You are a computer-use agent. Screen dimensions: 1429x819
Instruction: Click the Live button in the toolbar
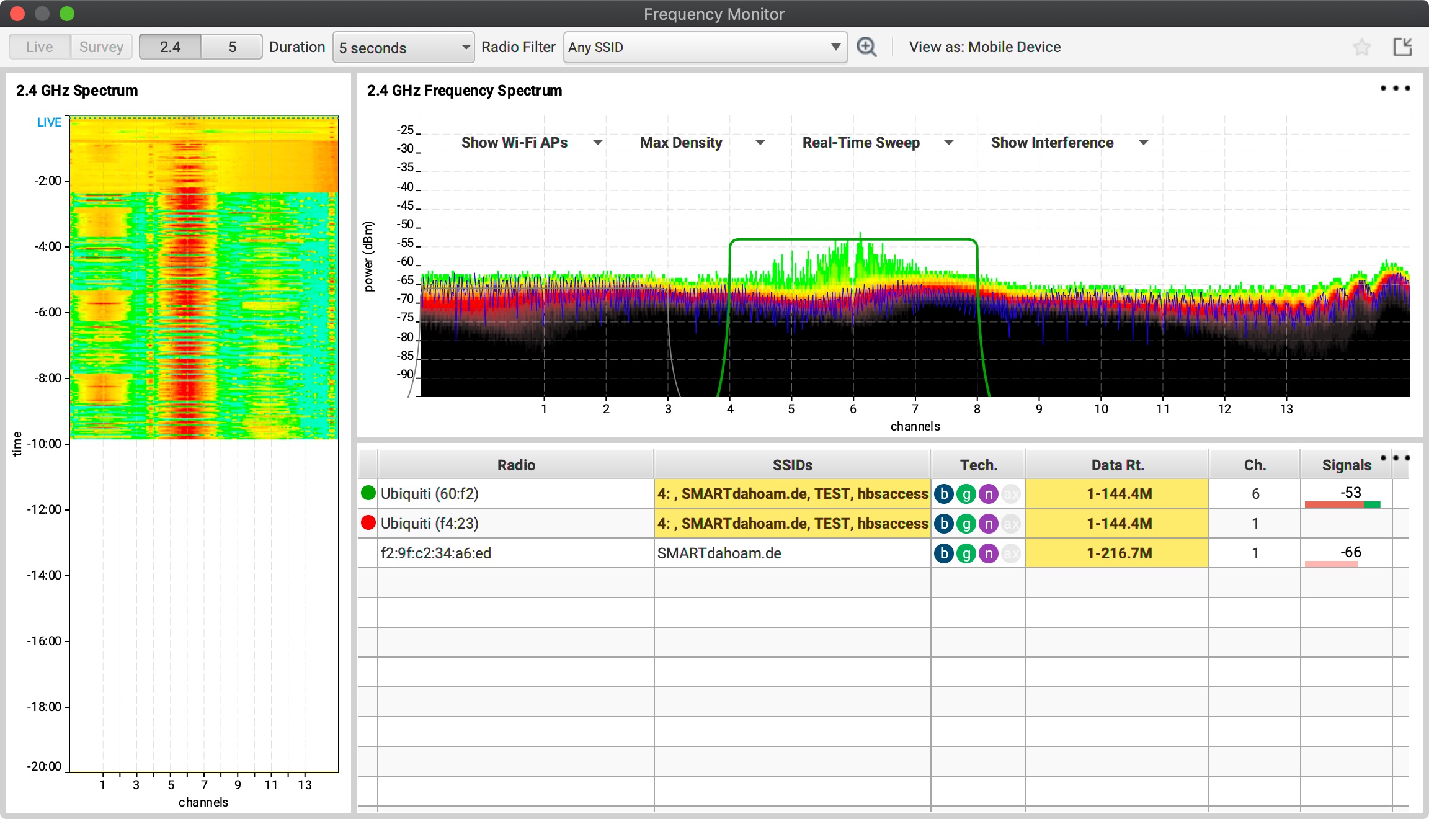pos(39,46)
